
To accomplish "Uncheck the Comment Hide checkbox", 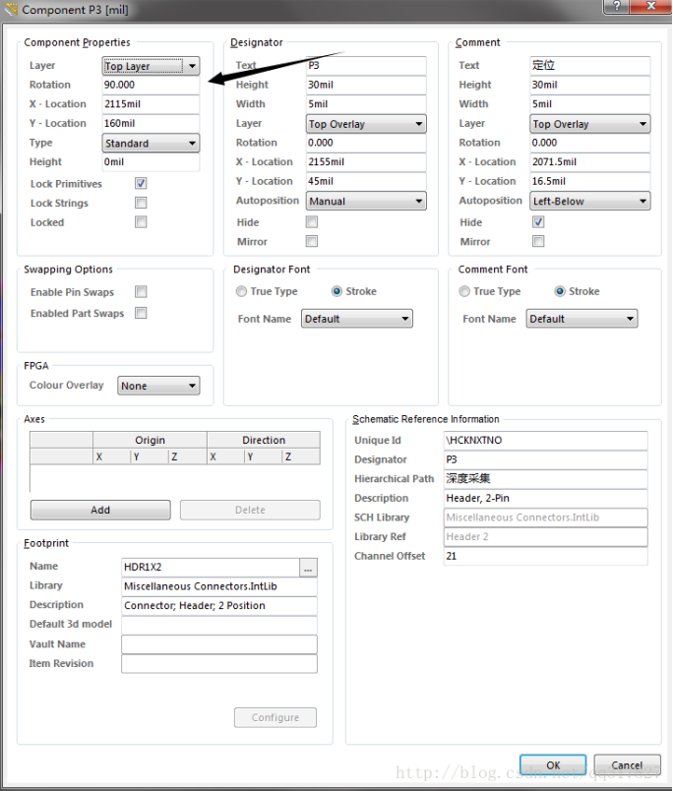I will 538,222.
